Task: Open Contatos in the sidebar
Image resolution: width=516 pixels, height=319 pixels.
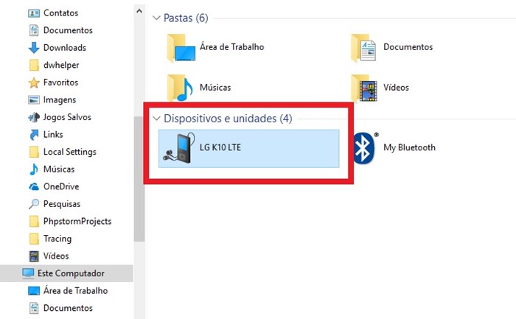Action: 60,13
